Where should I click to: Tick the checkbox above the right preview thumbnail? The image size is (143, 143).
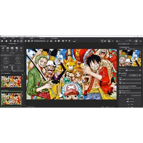pos(126,49)
